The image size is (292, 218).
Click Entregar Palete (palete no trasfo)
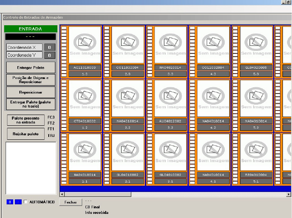tap(31, 104)
